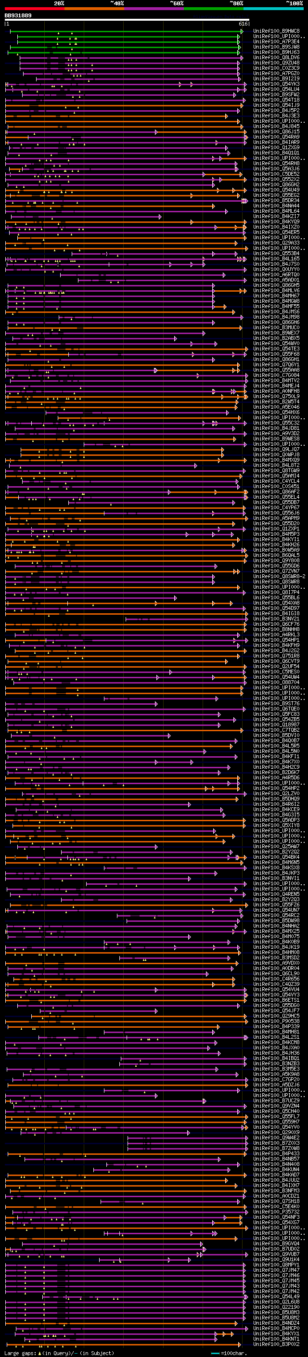Click the label UniRef100_P35732
Screen dimensions: 308x1357
(276, 1212)
